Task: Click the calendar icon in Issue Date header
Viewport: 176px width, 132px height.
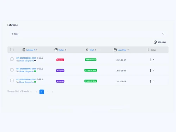Action: pyautogui.click(x=115, y=50)
